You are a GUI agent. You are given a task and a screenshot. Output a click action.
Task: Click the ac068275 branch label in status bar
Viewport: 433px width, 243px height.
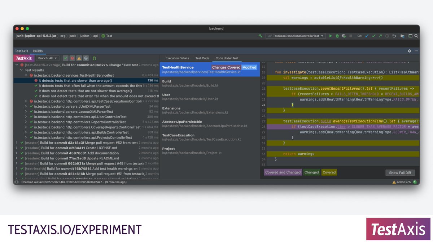pyautogui.click(x=404, y=182)
